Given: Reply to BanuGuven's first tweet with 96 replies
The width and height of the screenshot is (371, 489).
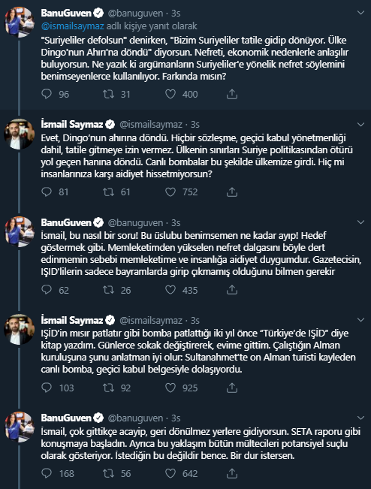Looking at the screenshot, I should click(47, 94).
